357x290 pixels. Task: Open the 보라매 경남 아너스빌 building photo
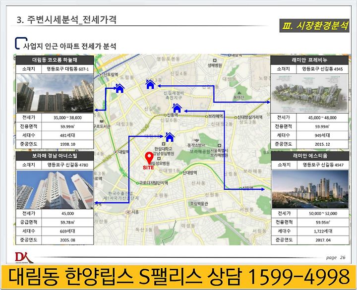tap(55, 189)
